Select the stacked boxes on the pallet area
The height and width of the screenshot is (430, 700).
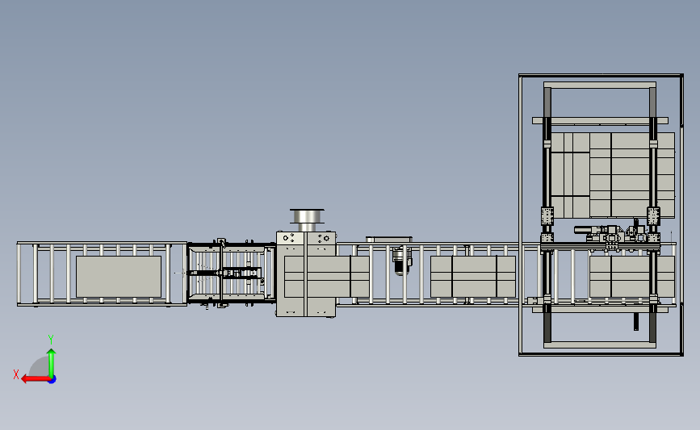[613, 175]
